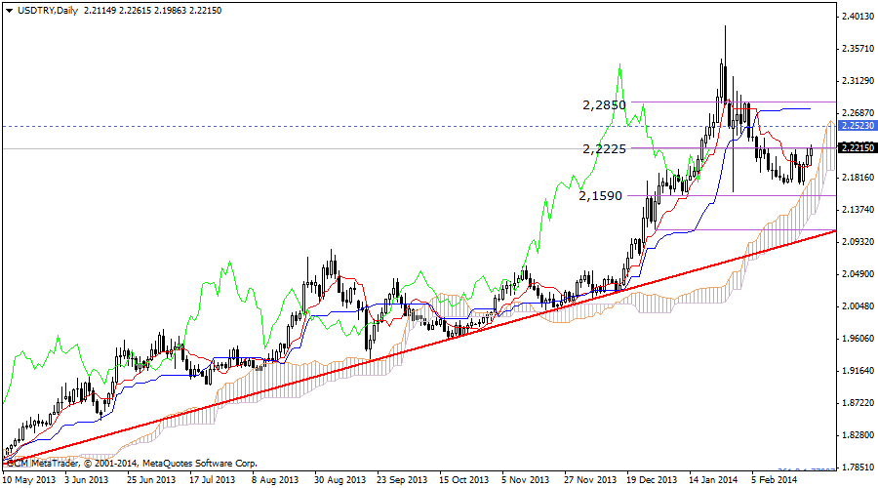
Task: Click the 23 Sep 2013 date label
Action: (x=402, y=479)
